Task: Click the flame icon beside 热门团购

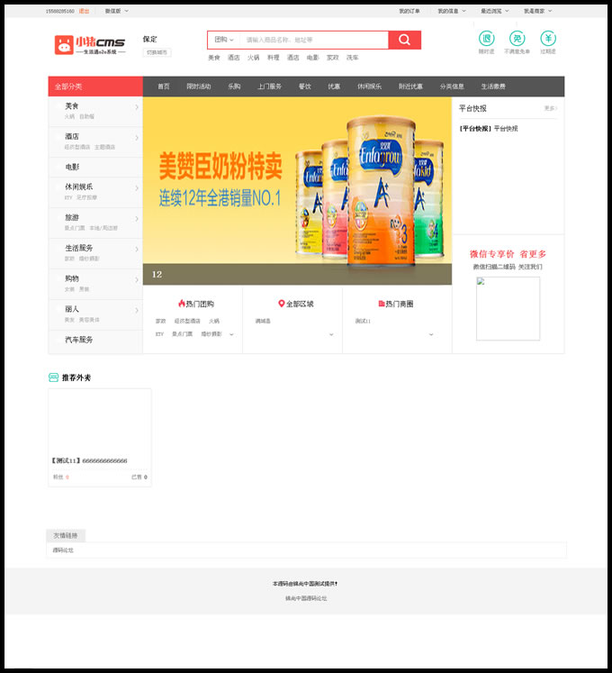Action: coord(182,304)
